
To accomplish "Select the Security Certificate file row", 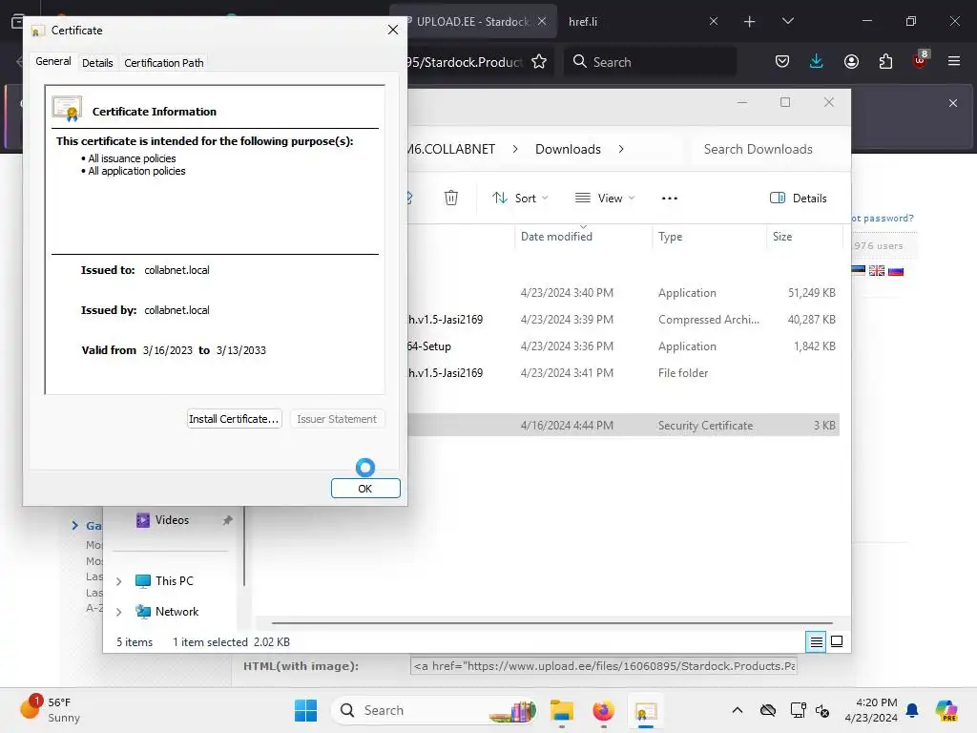I will pos(623,425).
